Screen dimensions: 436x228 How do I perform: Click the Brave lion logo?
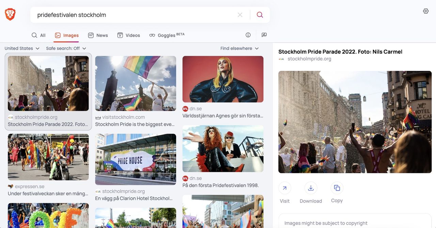[x=10, y=14]
